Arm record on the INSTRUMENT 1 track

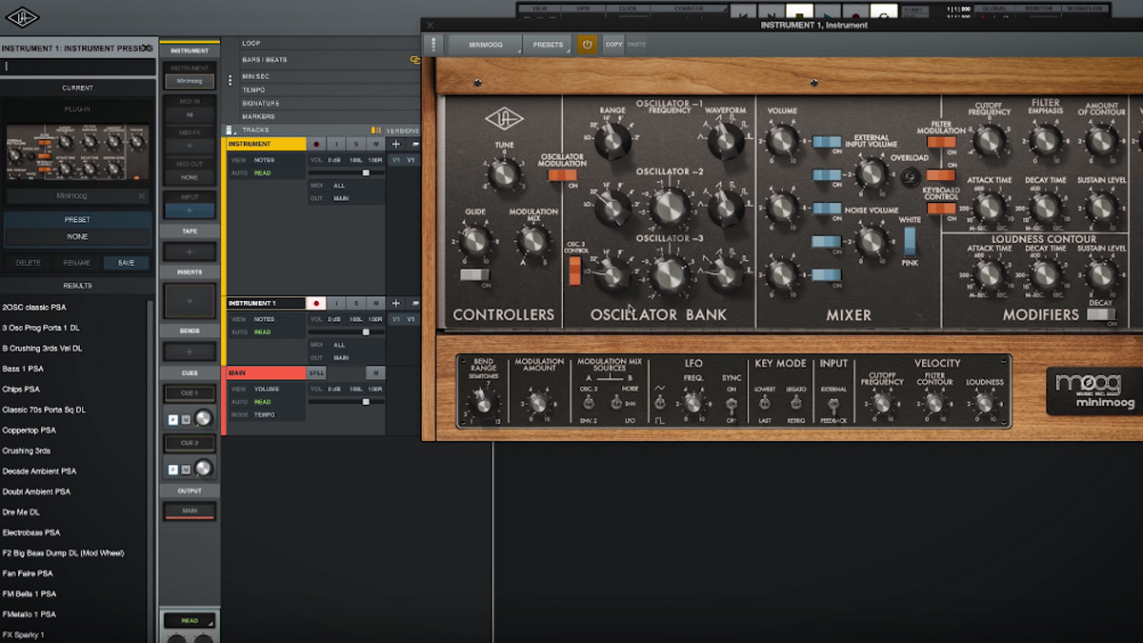[317, 303]
